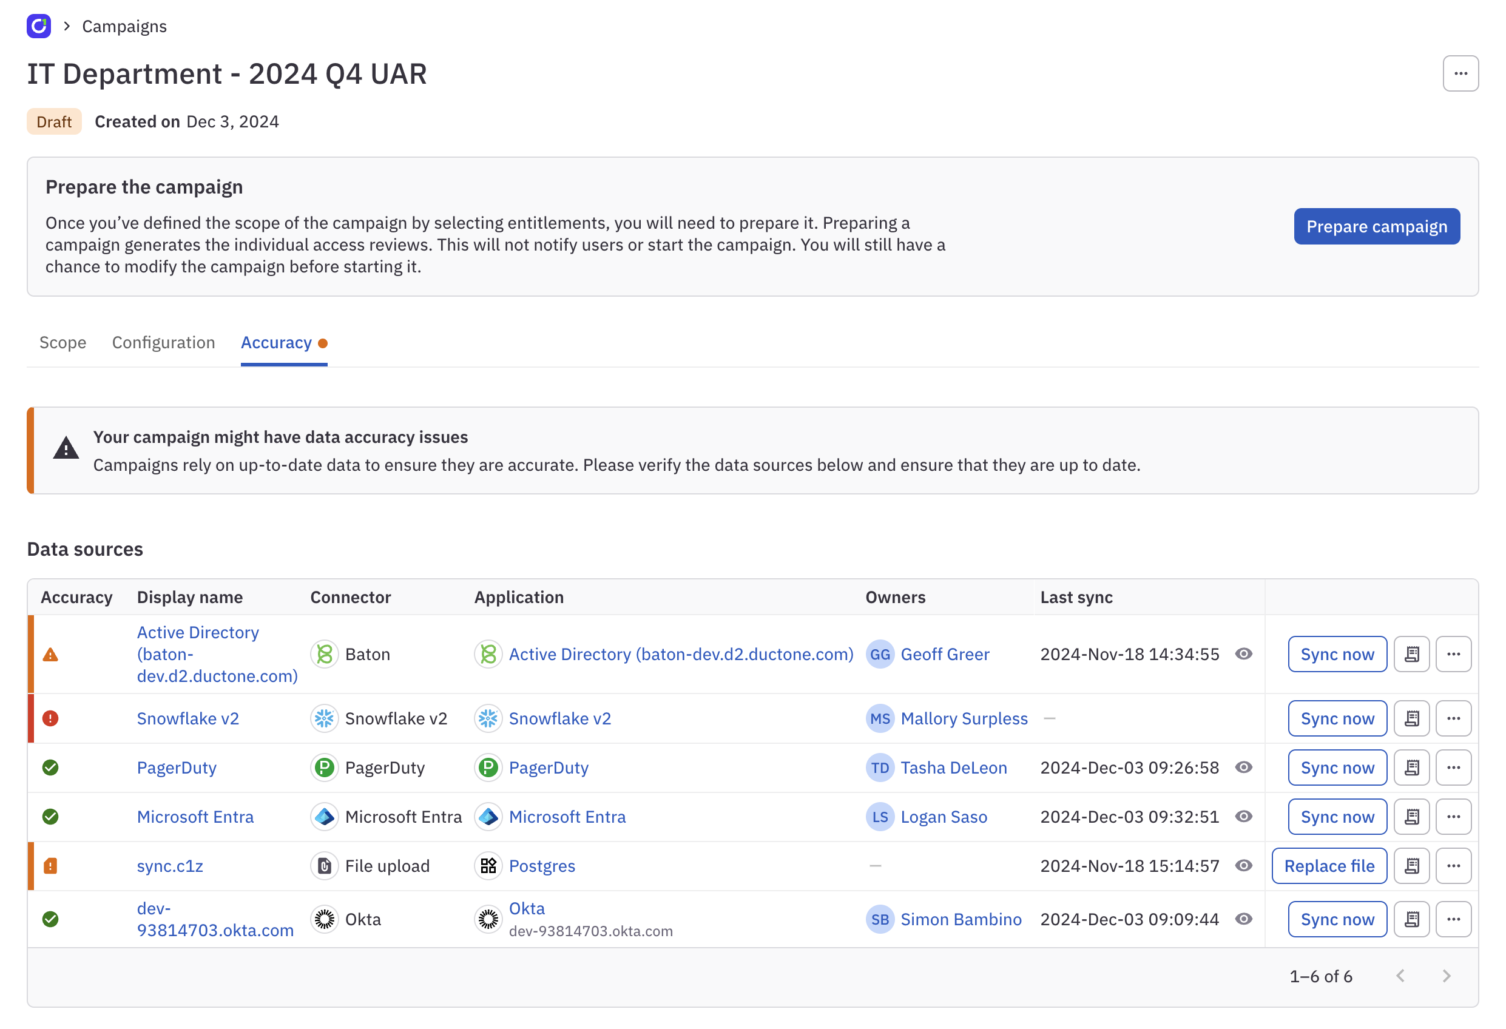
Task: Switch to the Scope tab
Action: click(63, 343)
